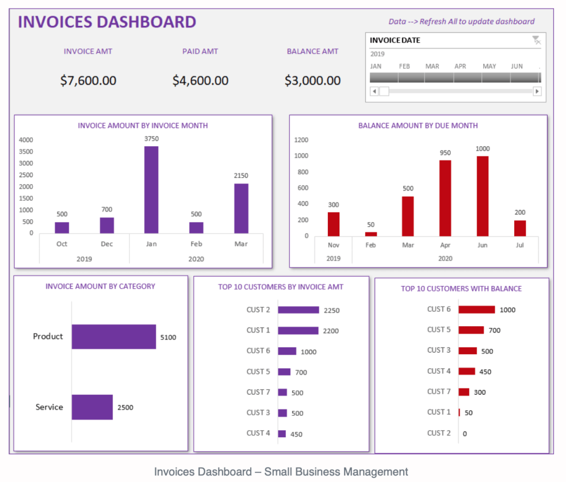Viewport: 566px width, 482px height.
Task: Select the Service category bar
Action: click(92, 407)
